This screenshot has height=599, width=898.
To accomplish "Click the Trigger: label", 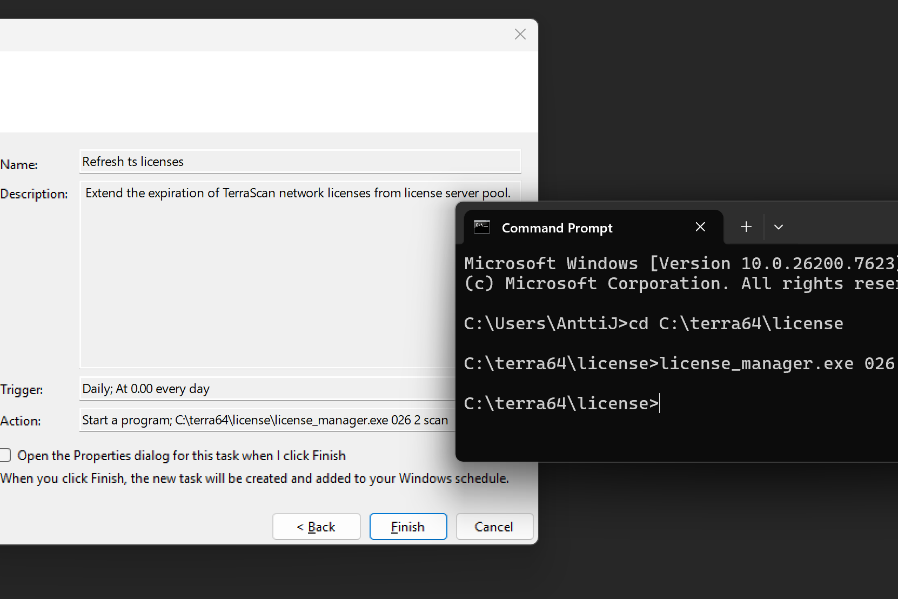I will click(22, 390).
